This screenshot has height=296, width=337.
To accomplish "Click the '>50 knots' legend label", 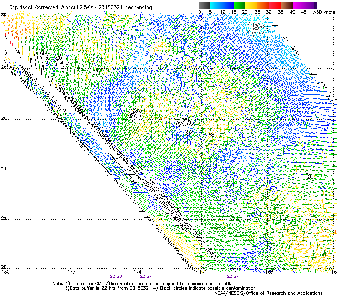I will pos(324,12).
